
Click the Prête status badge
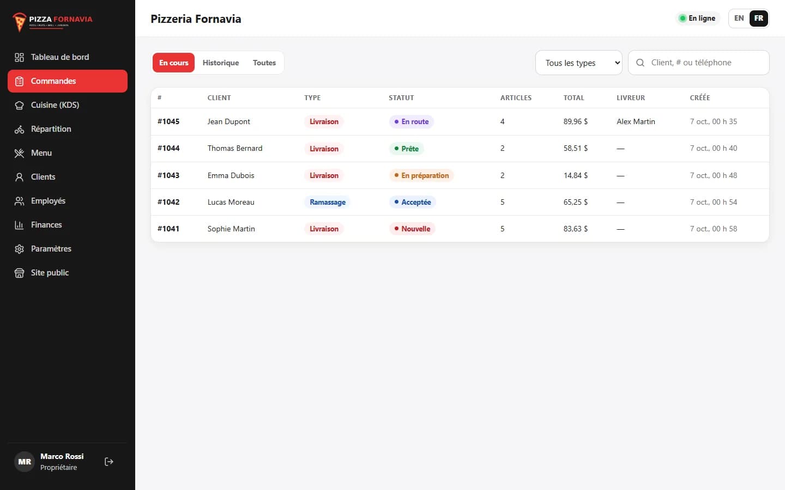pyautogui.click(x=407, y=149)
